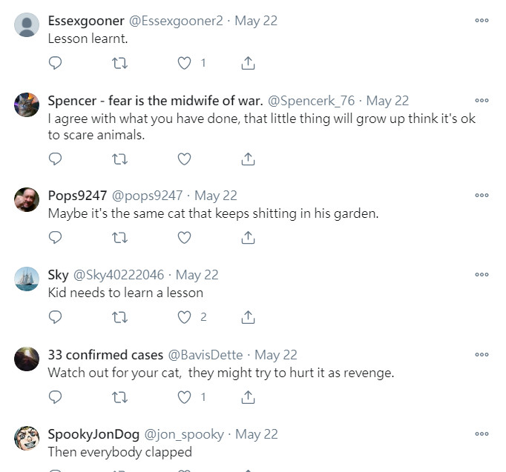Like Spencer's tweet about scaring animals
506x472 pixels.
pyautogui.click(x=185, y=159)
